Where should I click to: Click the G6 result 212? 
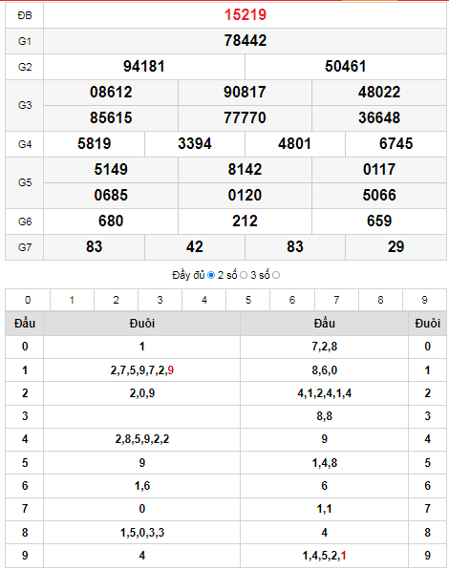pyautogui.click(x=245, y=221)
